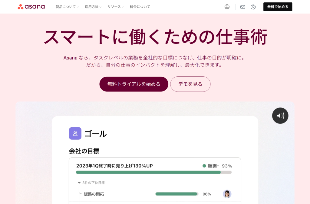Click the avatar next to 販路の開拓
Viewport: 310px width, 204px height.
(x=227, y=194)
